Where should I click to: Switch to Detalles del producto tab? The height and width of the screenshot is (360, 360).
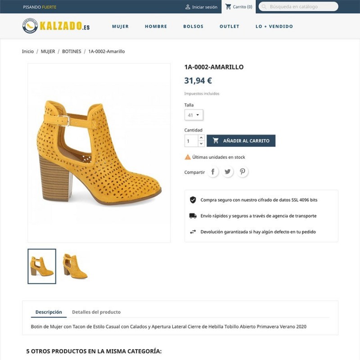coord(96,312)
